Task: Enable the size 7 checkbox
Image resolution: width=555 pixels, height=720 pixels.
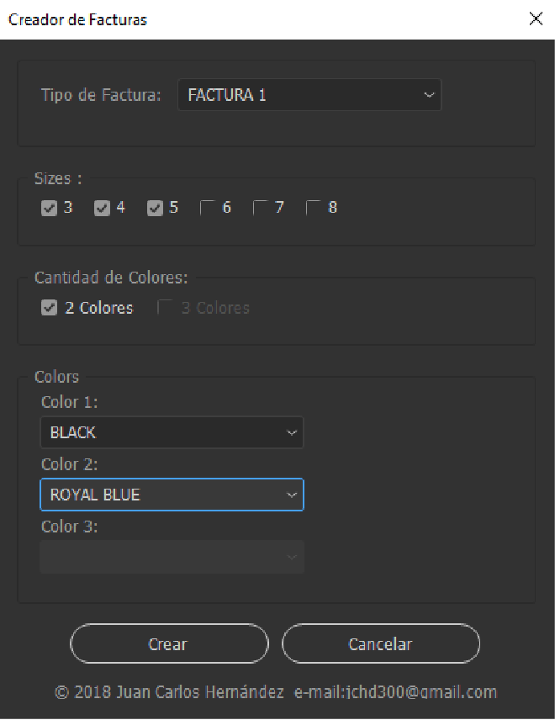Action: tap(261, 208)
